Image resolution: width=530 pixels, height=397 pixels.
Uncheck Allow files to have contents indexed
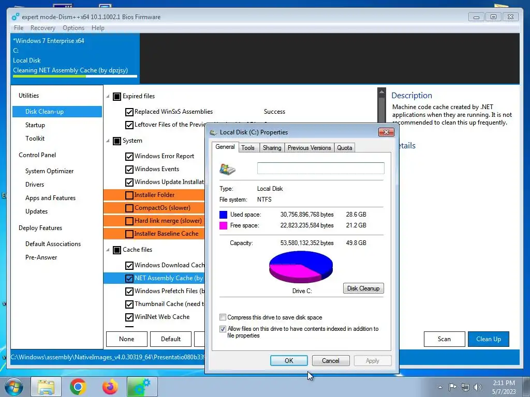pos(223,329)
